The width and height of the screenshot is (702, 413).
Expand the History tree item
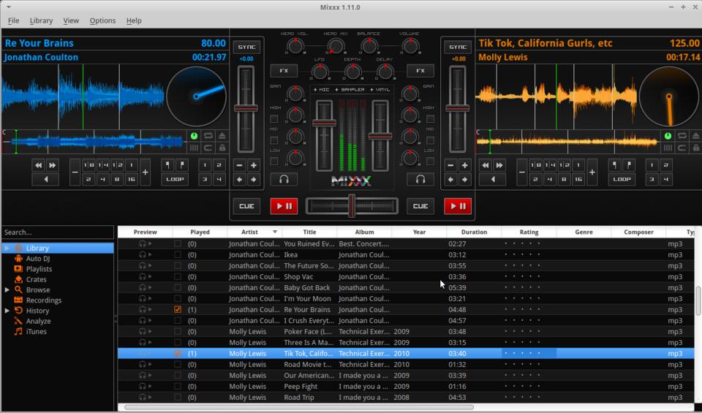(7, 311)
